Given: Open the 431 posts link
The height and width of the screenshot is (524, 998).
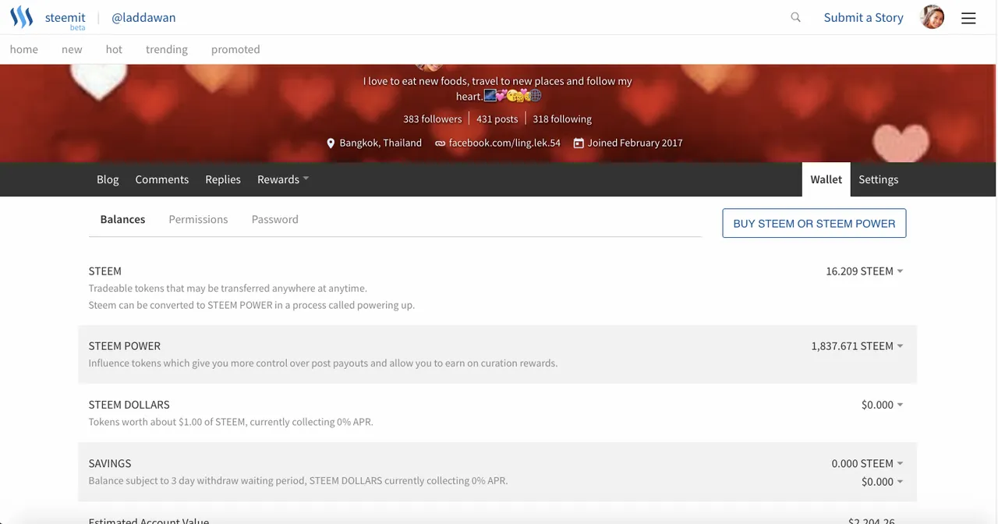Looking at the screenshot, I should click(497, 119).
